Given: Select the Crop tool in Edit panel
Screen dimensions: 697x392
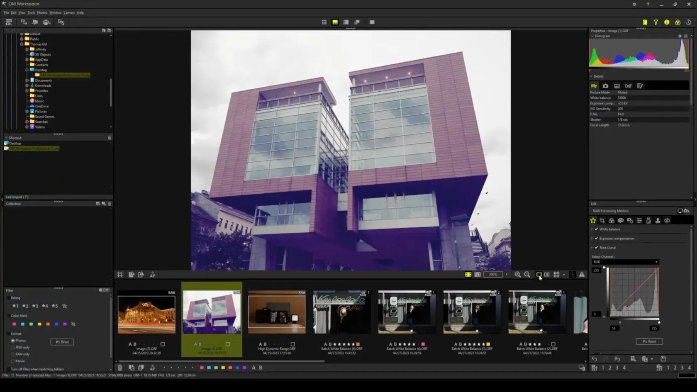Looking at the screenshot, I should click(x=602, y=221).
